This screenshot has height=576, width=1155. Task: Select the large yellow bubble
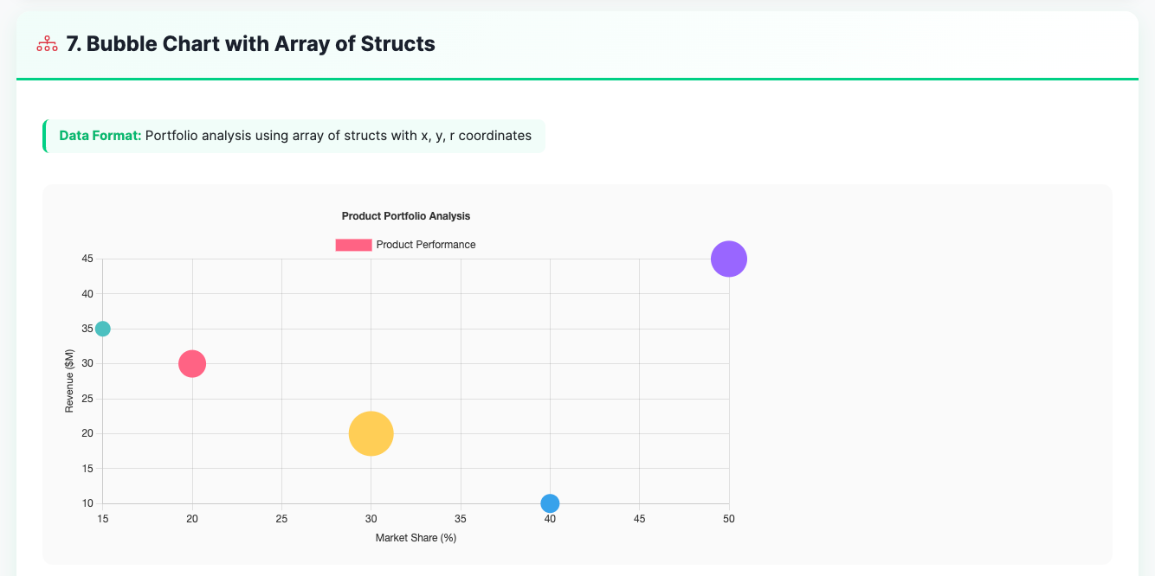[x=371, y=433]
